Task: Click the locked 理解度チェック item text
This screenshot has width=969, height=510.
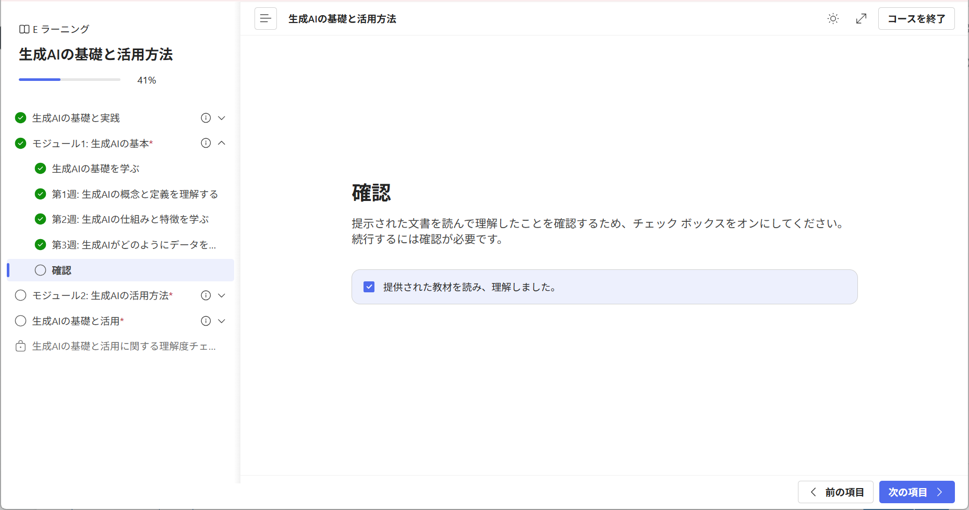Action: click(124, 346)
